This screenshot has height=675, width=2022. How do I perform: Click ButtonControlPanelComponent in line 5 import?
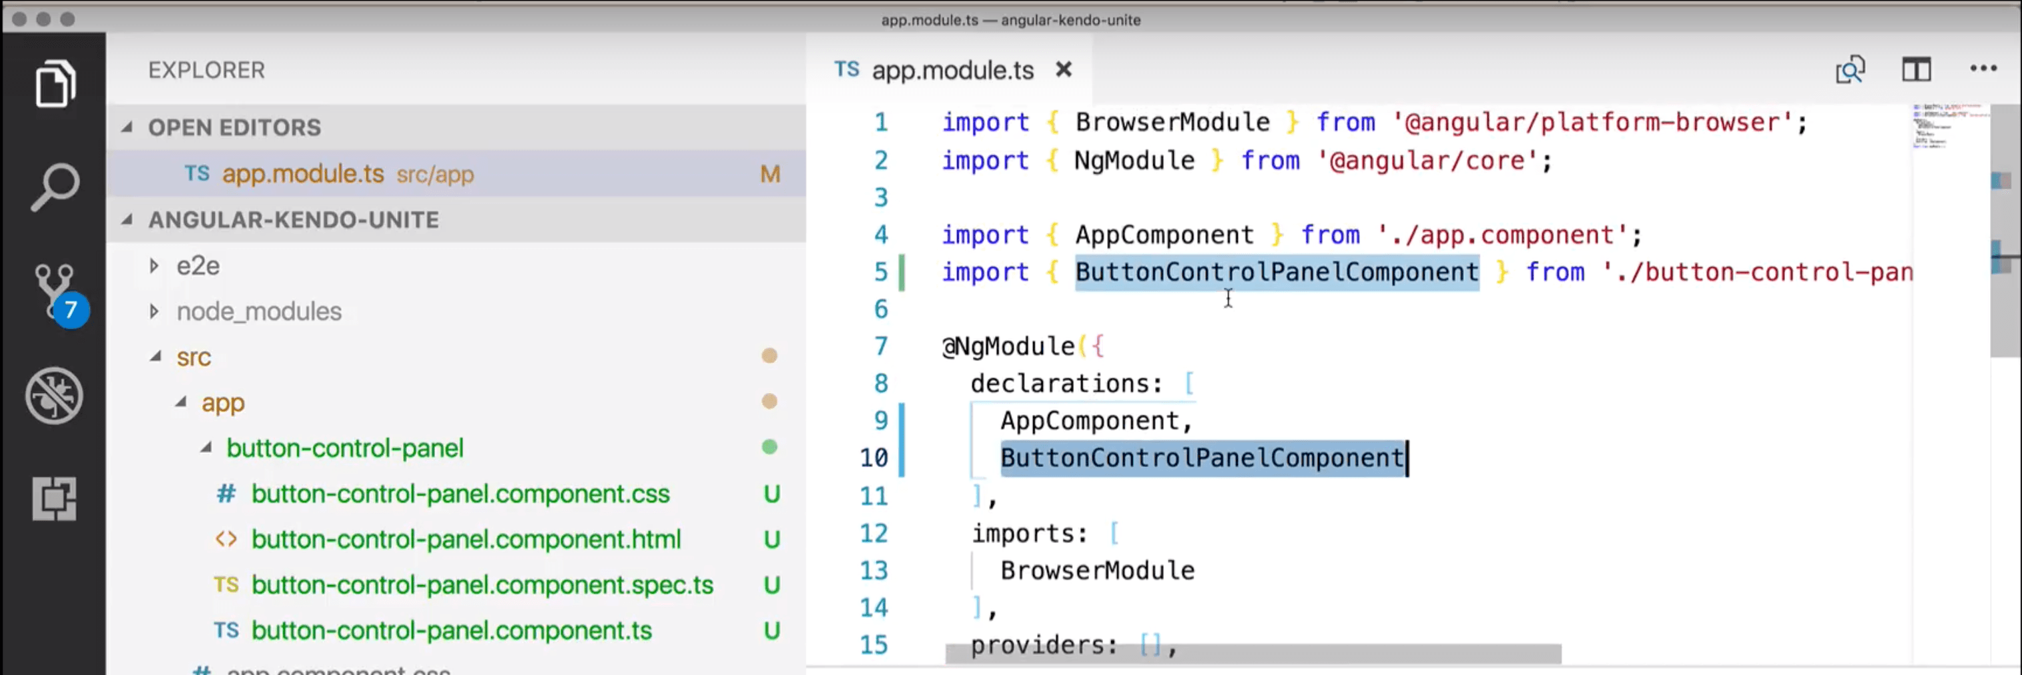click(1277, 272)
